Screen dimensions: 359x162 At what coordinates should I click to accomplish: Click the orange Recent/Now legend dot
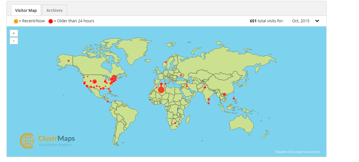pos(16,21)
